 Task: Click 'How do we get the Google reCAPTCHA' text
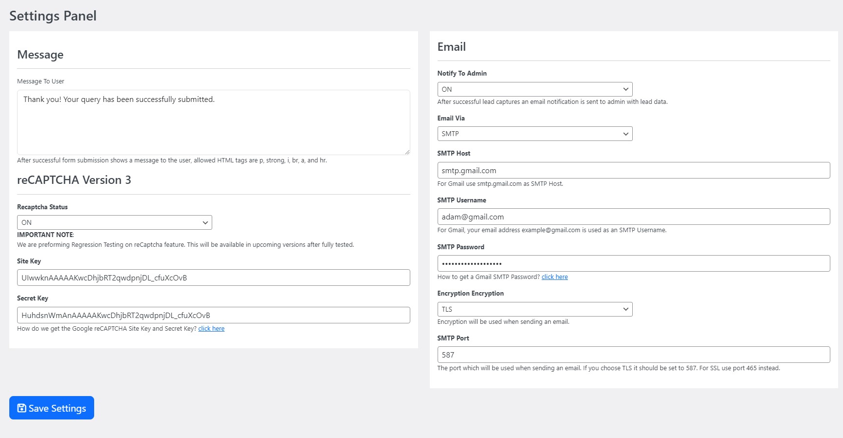[x=106, y=329]
